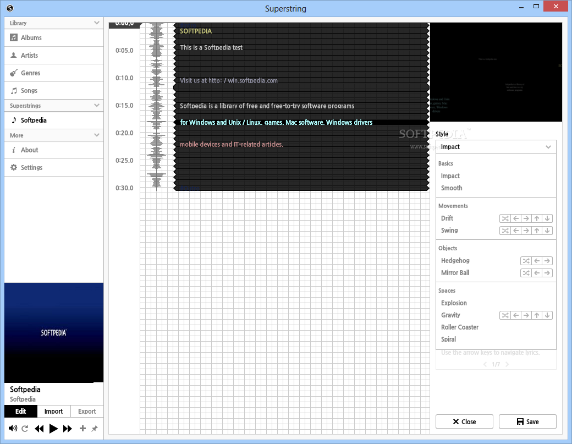Select the Drift movement
The height and width of the screenshot is (444, 572).
447,218
